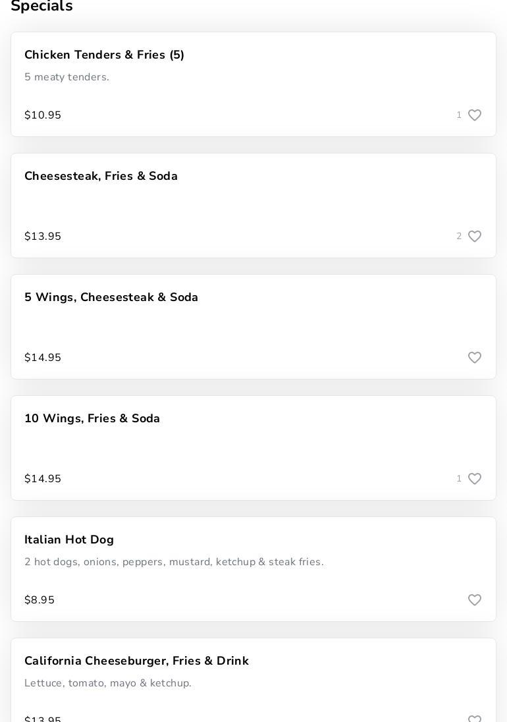Like the Cheesesteak, Fries & Soda special
The image size is (507, 722).
click(474, 236)
